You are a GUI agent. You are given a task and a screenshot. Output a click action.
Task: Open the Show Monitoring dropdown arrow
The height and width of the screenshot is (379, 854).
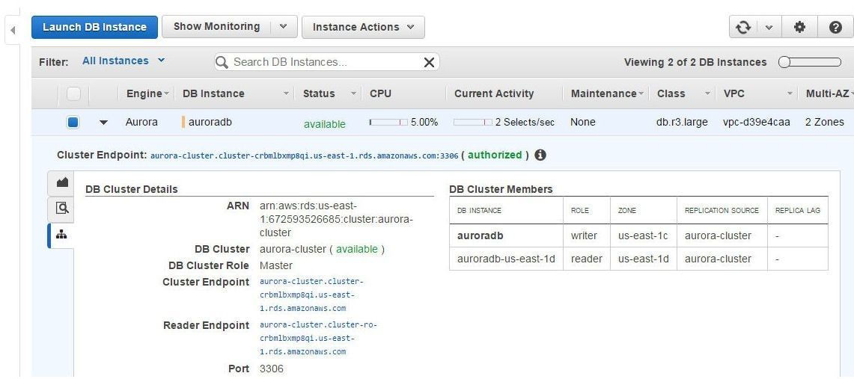[283, 27]
